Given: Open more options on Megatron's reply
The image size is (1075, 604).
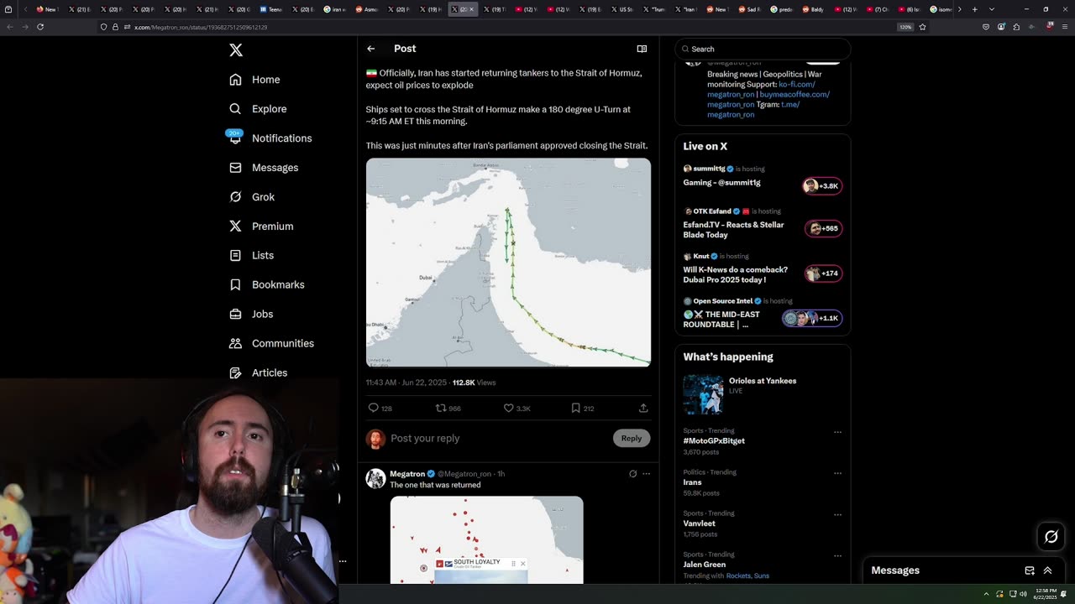Looking at the screenshot, I should point(646,474).
